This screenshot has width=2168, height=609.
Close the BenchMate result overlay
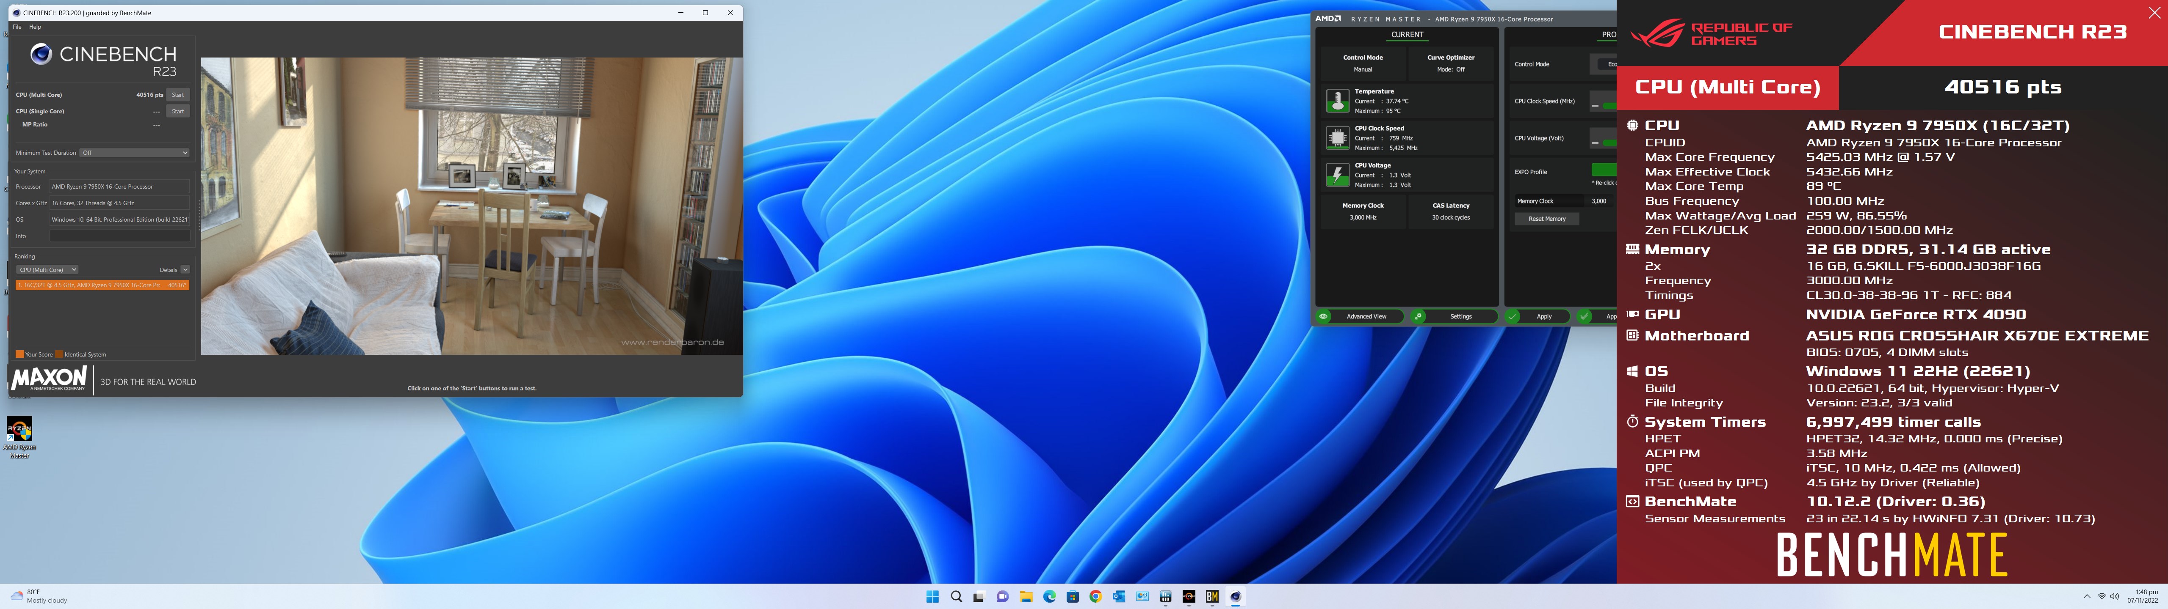coord(2154,12)
